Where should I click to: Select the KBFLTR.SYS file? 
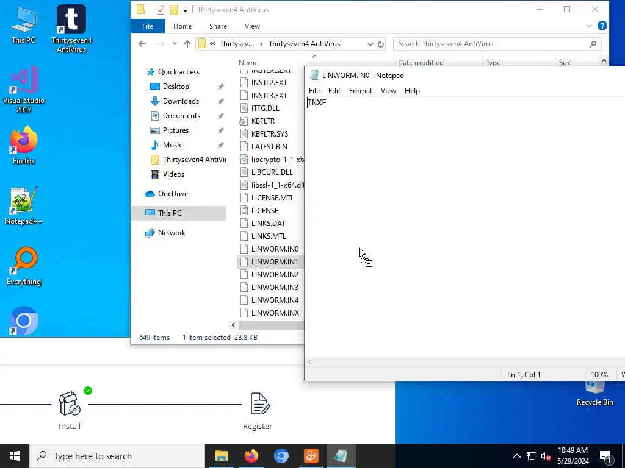(x=269, y=134)
